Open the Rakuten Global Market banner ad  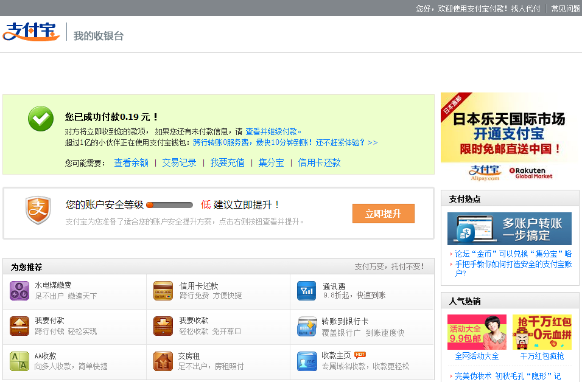[510, 137]
